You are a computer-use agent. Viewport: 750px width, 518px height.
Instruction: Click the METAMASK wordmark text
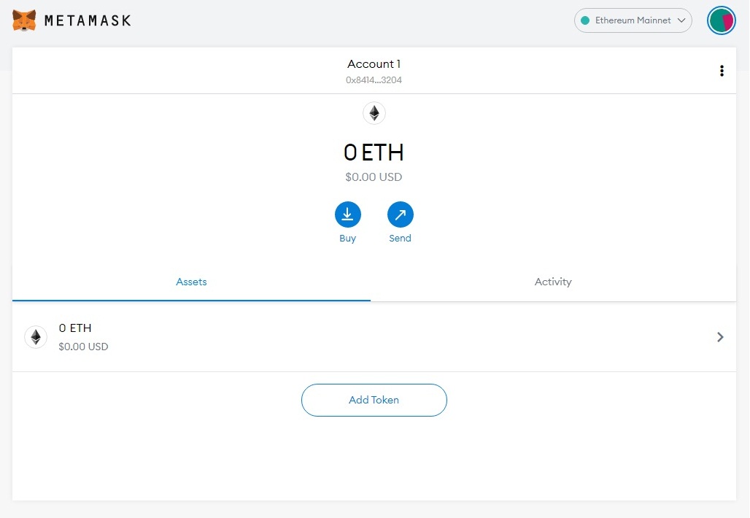(88, 20)
